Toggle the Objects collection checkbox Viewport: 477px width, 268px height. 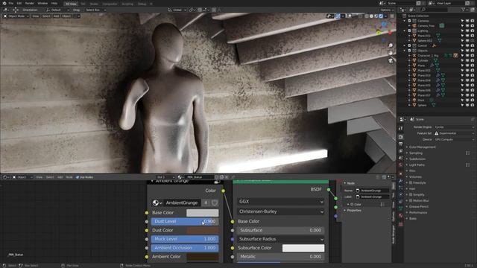(x=409, y=51)
